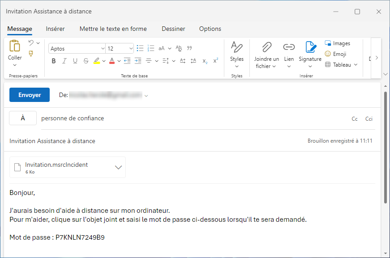This screenshot has height=258, width=390.
Task: Collapse ribbon using the down chevron
Action: [x=385, y=74]
